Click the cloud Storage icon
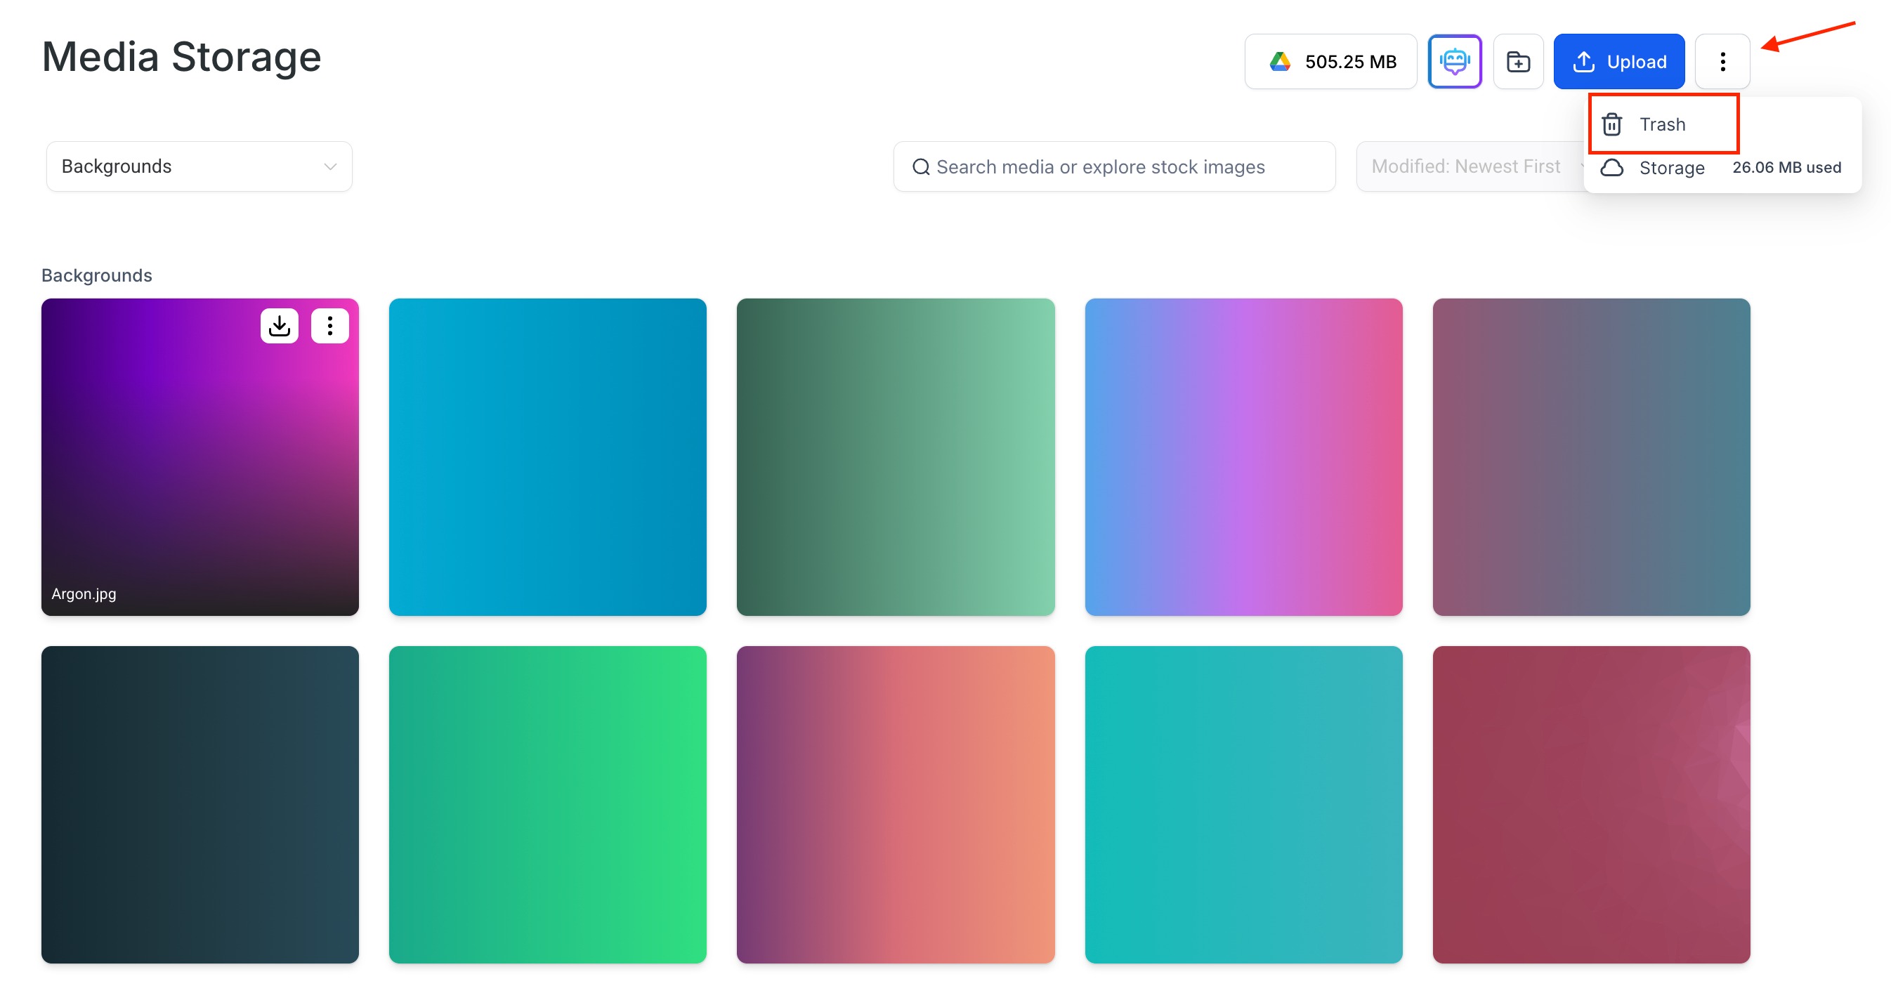 click(x=1611, y=167)
